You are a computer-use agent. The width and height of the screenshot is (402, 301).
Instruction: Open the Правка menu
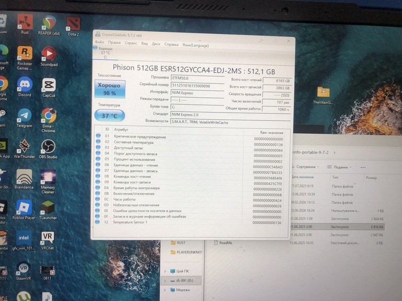click(x=114, y=42)
